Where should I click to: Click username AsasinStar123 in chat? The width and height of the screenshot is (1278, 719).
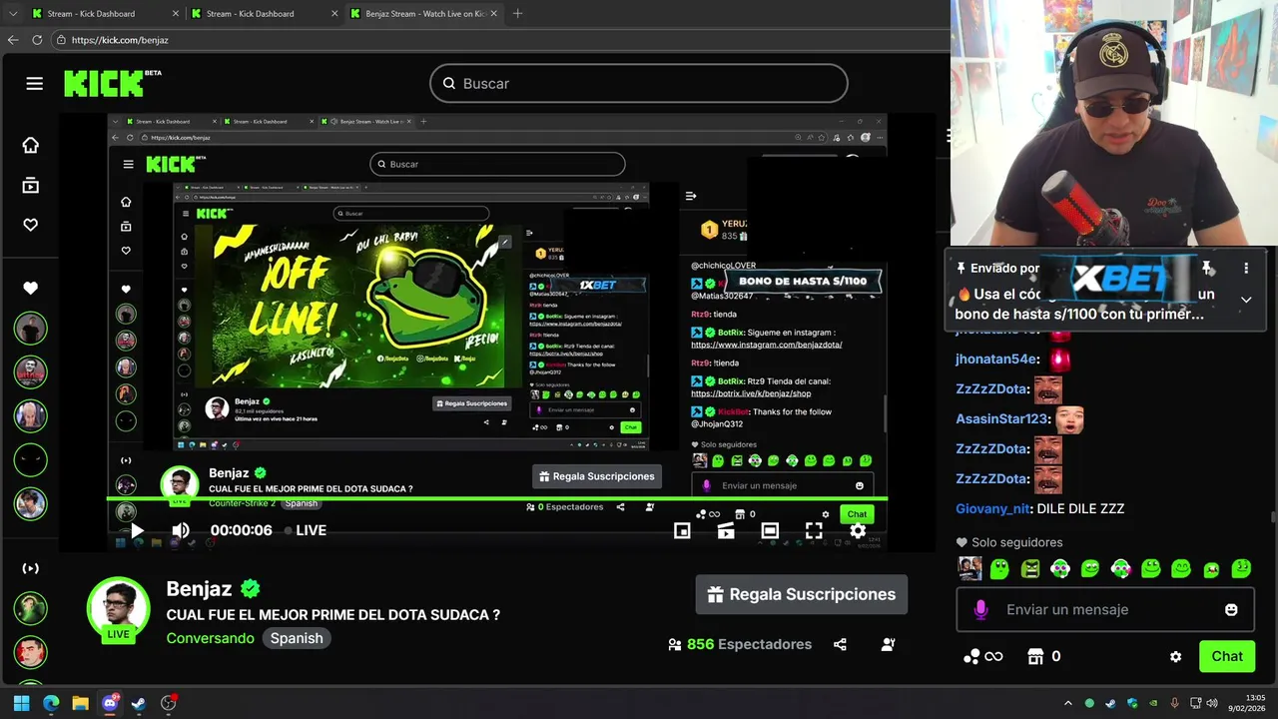[x=1002, y=419]
